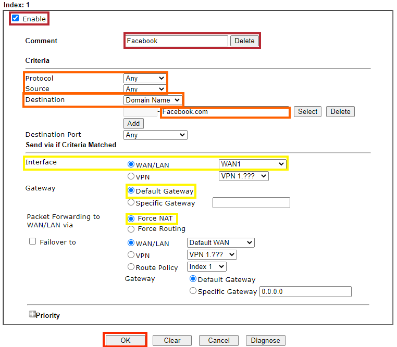Select Interface VPN radio button
397x347 pixels.
pos(131,176)
